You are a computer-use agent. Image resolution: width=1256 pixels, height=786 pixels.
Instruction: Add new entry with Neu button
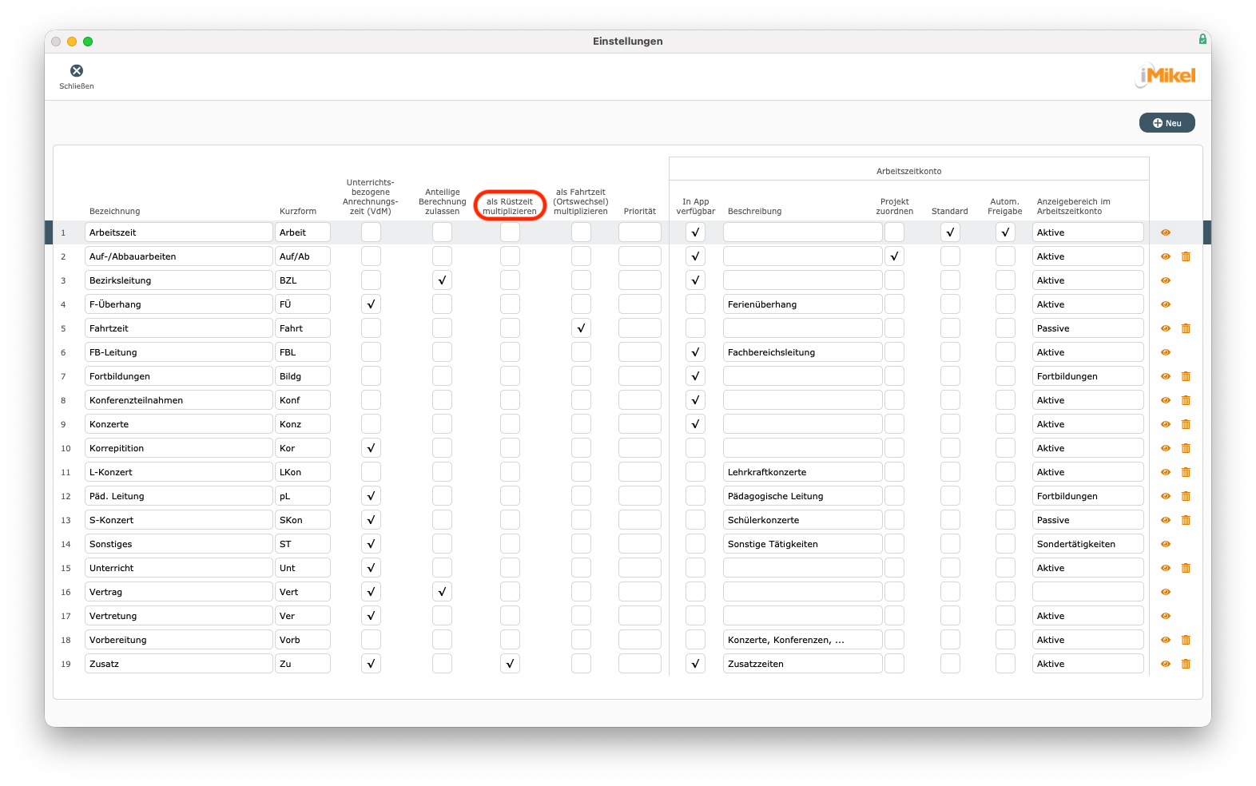coord(1167,123)
